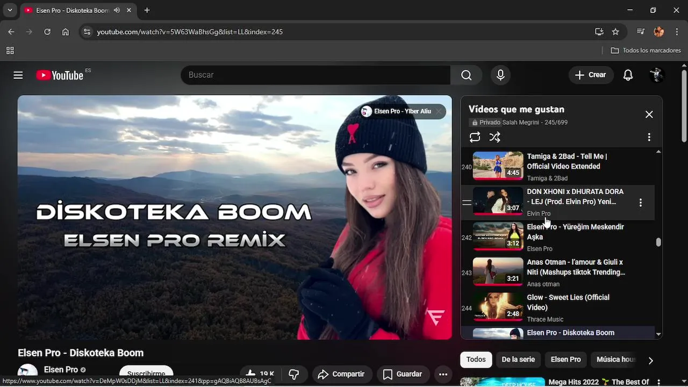Toggle playlist loop (repeat)

coord(475,137)
